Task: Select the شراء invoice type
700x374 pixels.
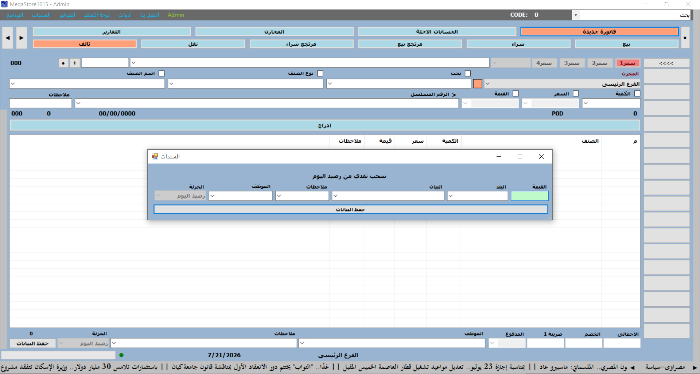Action: pyautogui.click(x=518, y=44)
